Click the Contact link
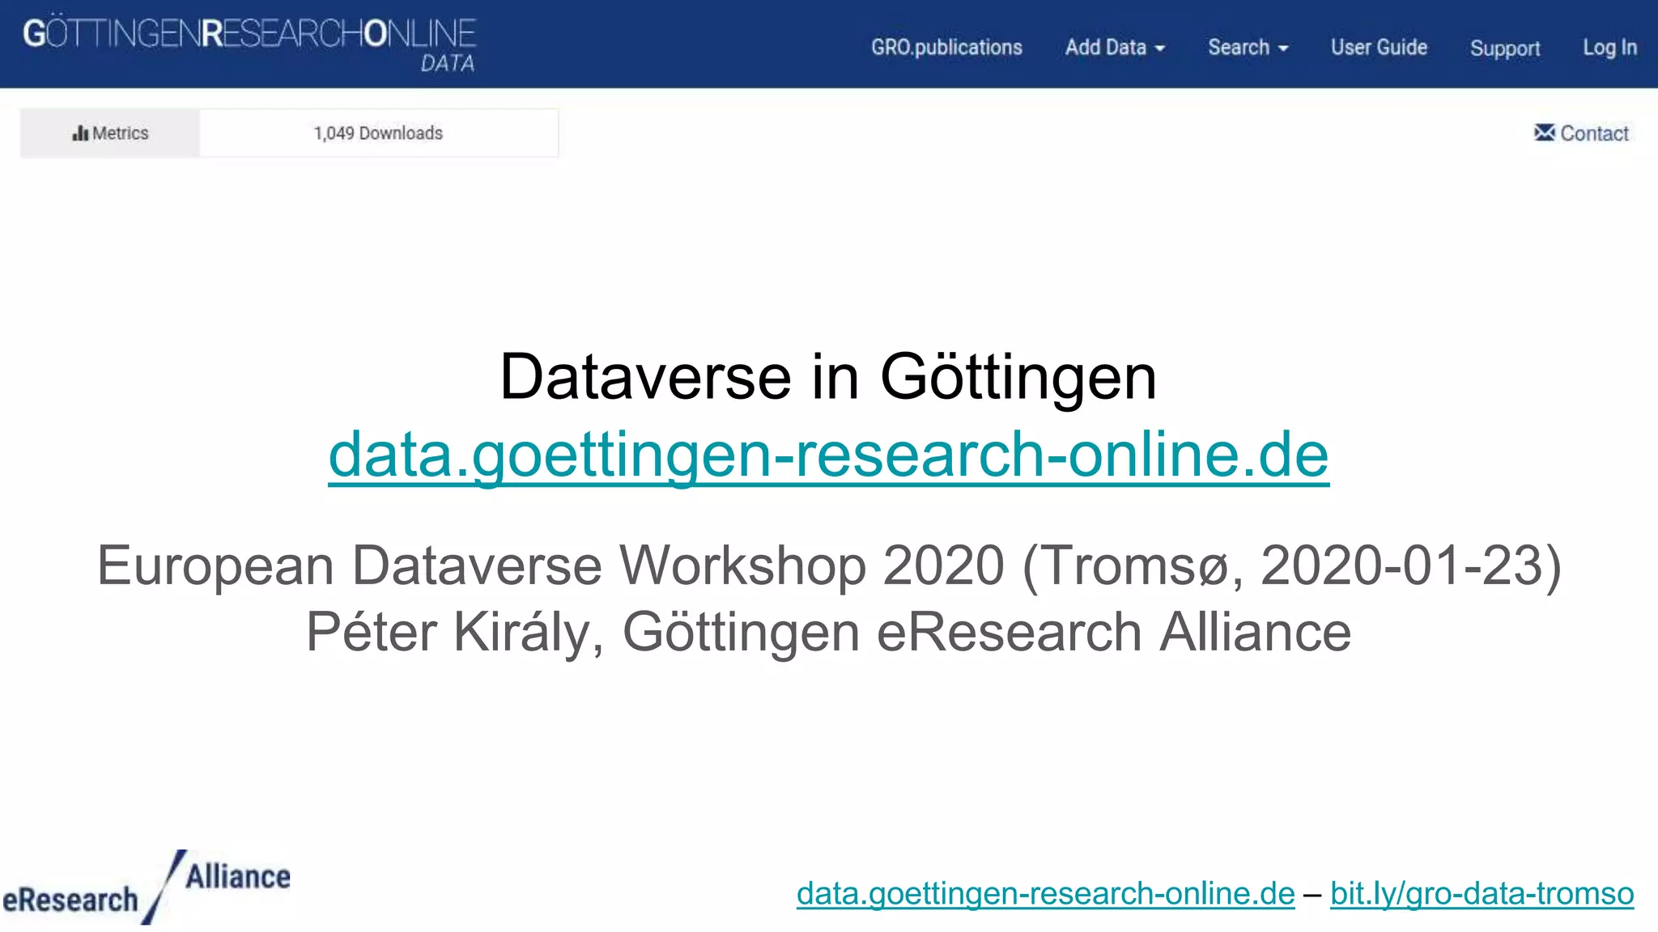The image size is (1658, 932). point(1593,133)
